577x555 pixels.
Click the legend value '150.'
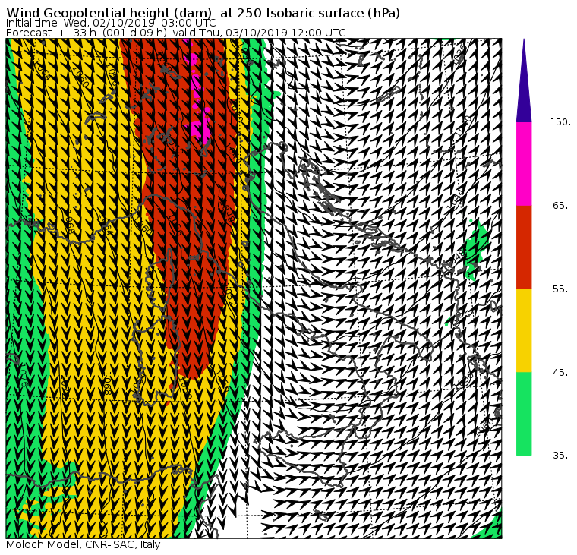click(560, 122)
